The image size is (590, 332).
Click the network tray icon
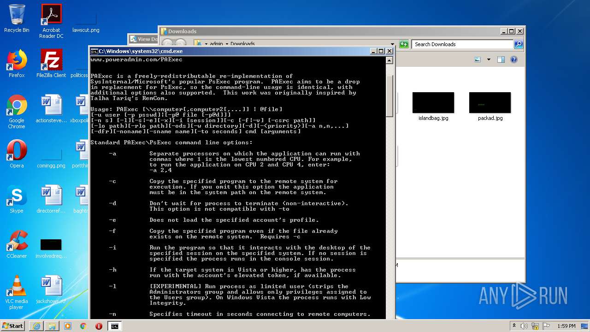coord(535,326)
